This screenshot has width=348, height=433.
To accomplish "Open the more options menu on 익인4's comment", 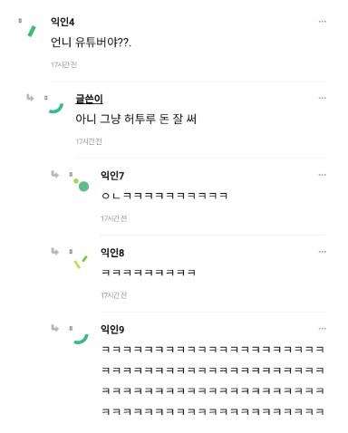I will (323, 22).
